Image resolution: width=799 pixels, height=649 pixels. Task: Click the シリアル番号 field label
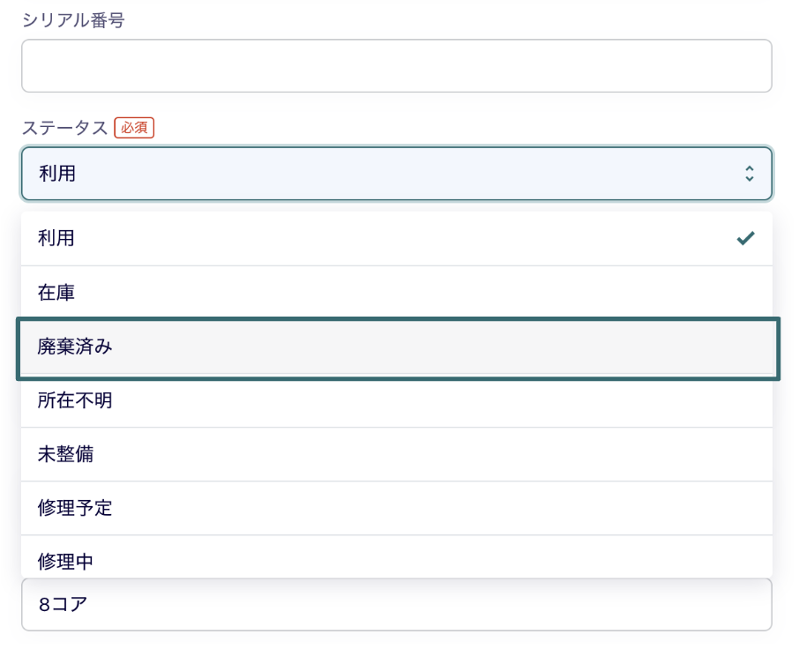click(73, 20)
